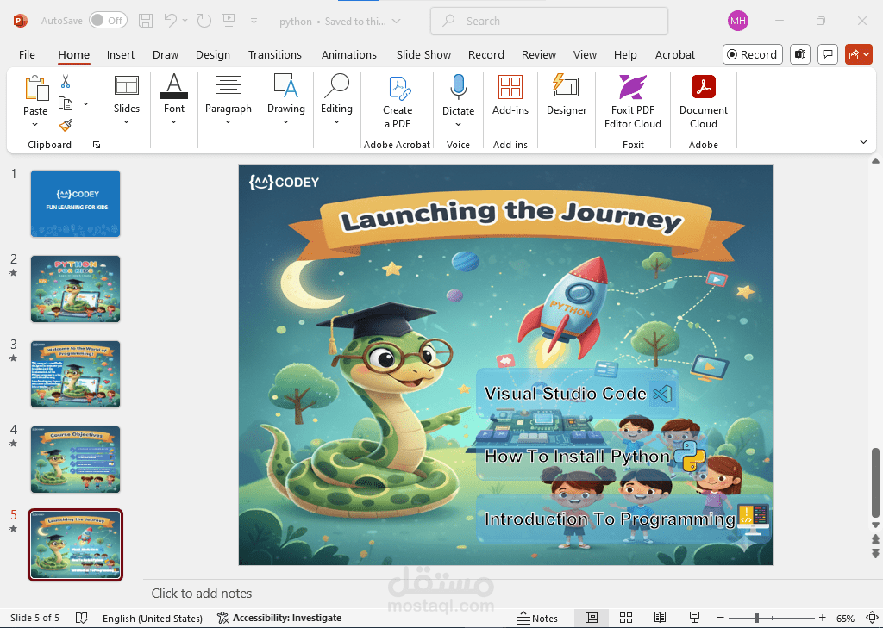Open Foxit PDF Editor Cloud
This screenshot has height=628, width=883.
click(632, 102)
